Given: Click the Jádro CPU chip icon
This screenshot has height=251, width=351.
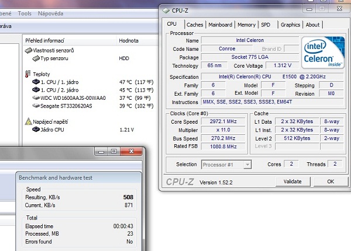Looking at the screenshot, I should click(36, 129).
